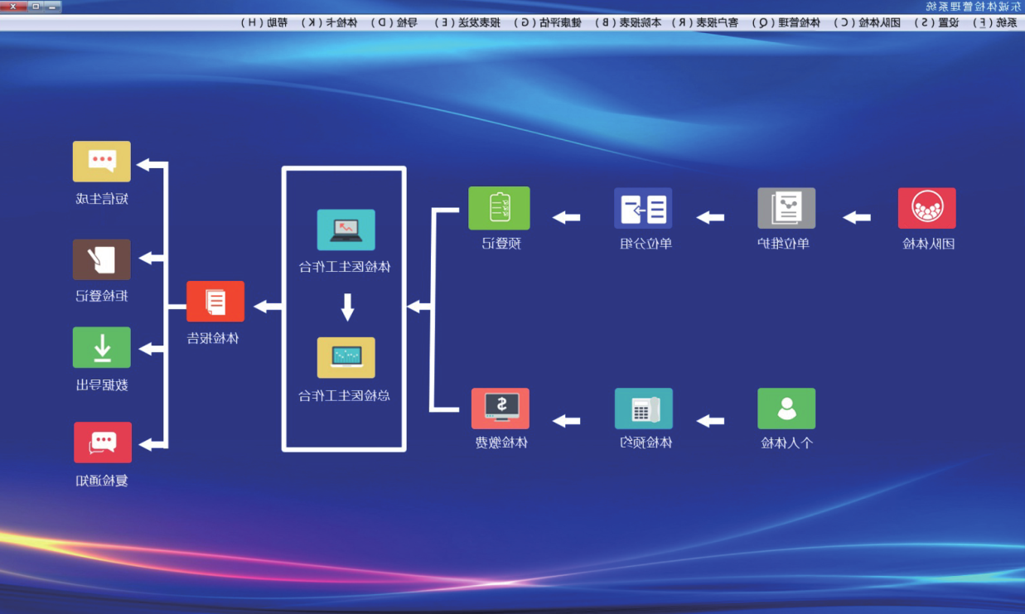Click the 单位维护 text label
This screenshot has height=614, width=1025.
pyautogui.click(x=784, y=243)
